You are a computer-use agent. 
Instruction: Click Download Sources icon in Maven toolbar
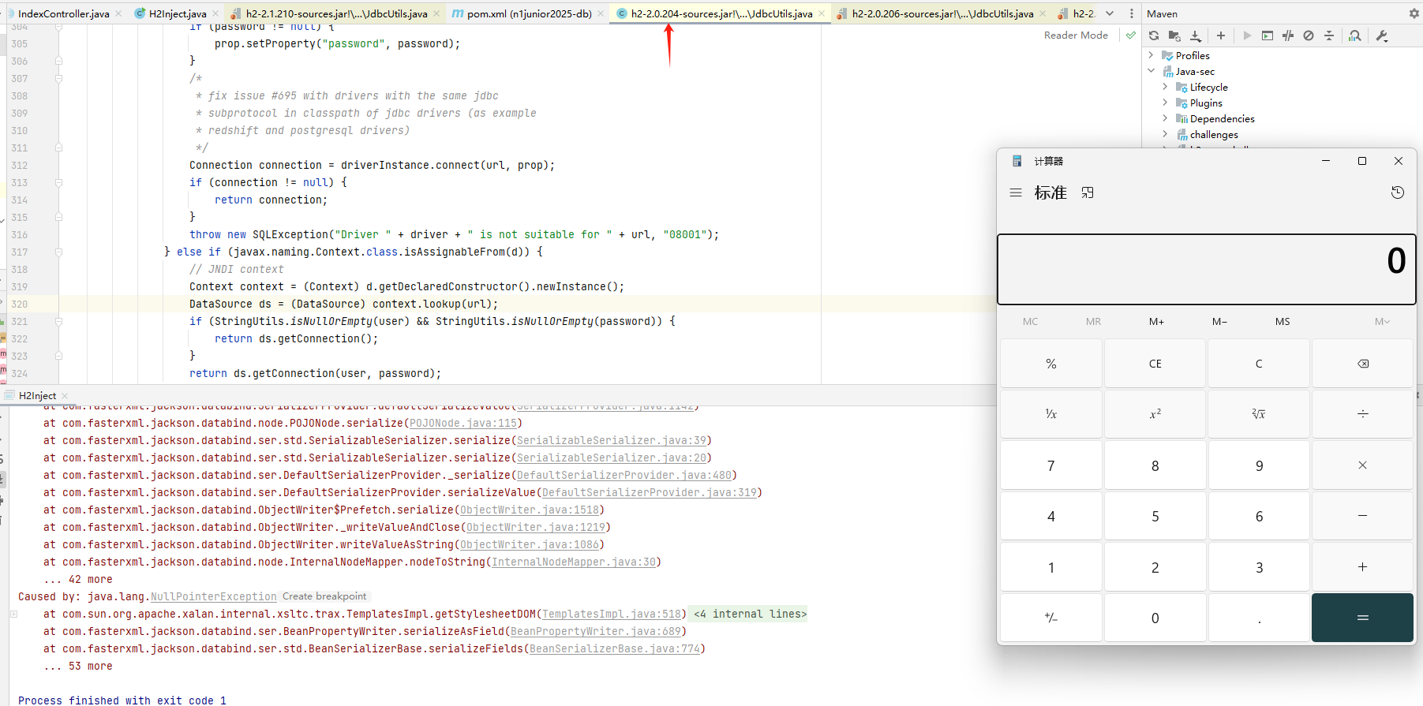(x=1196, y=35)
